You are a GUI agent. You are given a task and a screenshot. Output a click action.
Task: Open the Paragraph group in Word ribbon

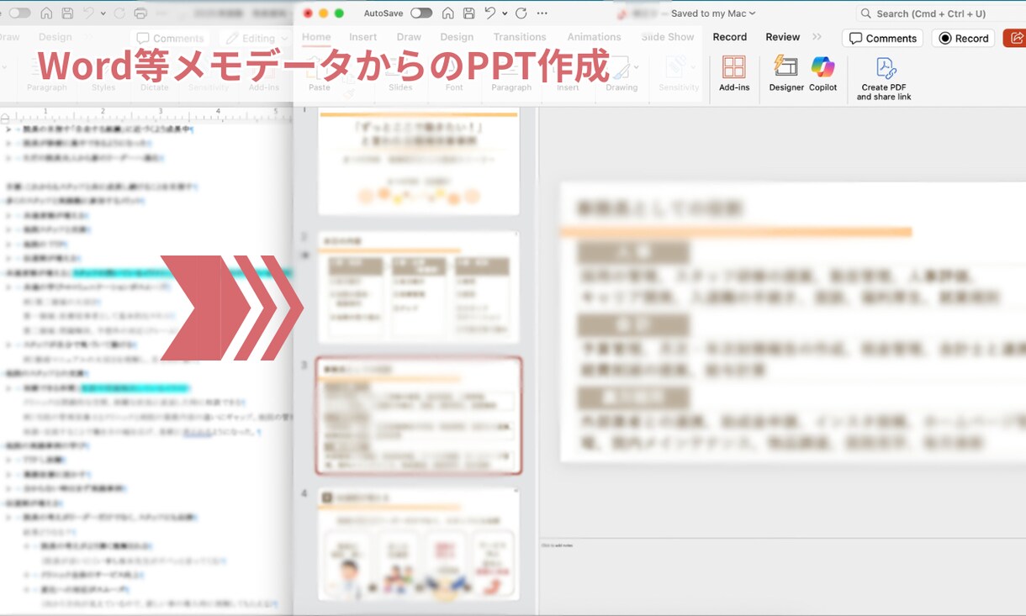pos(46,76)
